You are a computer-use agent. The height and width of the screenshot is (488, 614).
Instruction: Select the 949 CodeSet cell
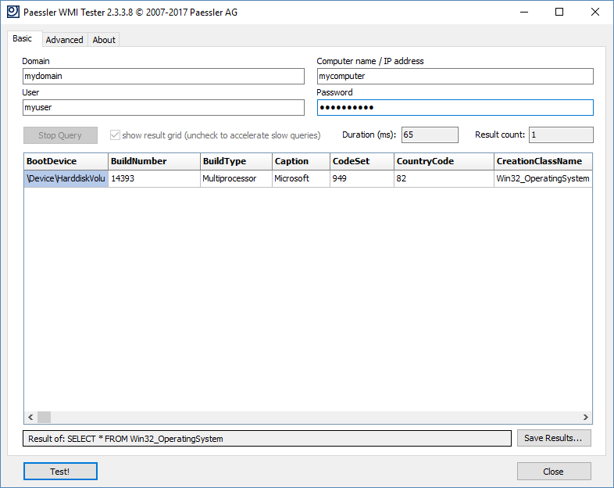point(362,179)
